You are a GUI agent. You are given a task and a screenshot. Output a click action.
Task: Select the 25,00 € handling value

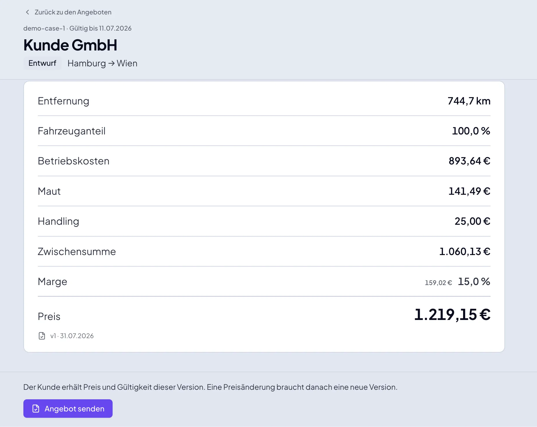(x=472, y=221)
